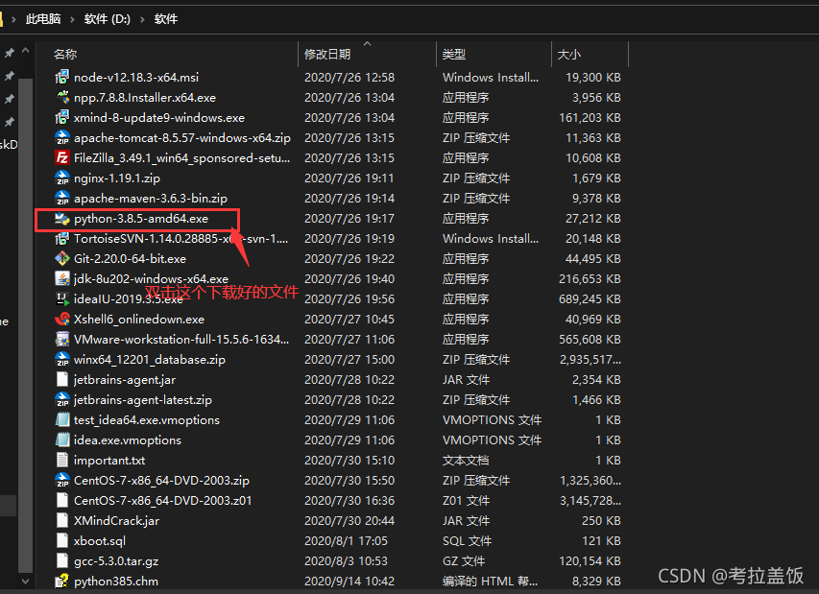Click the winx64_12201_database.zip icon
The image size is (819, 594).
(62, 360)
